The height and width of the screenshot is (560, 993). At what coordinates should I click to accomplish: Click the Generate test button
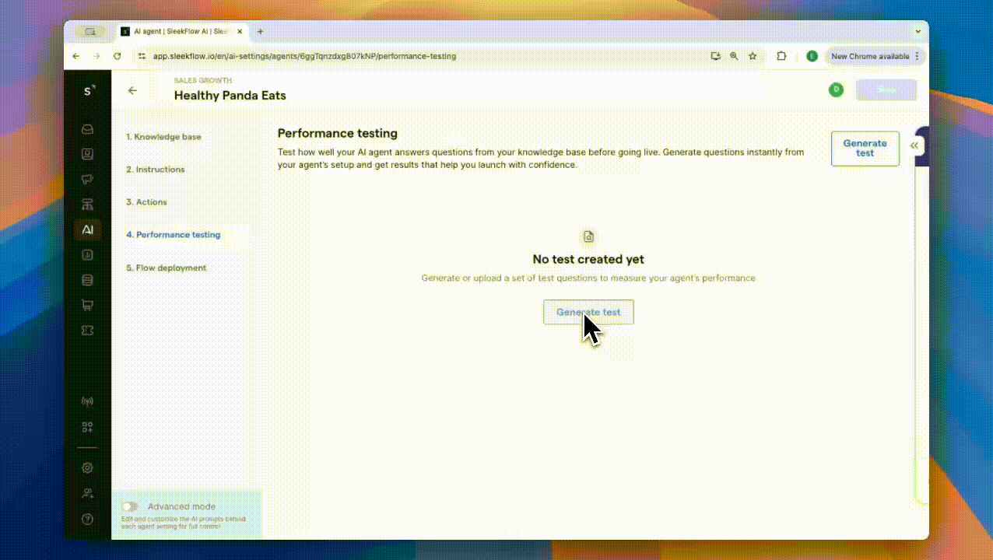[588, 312]
